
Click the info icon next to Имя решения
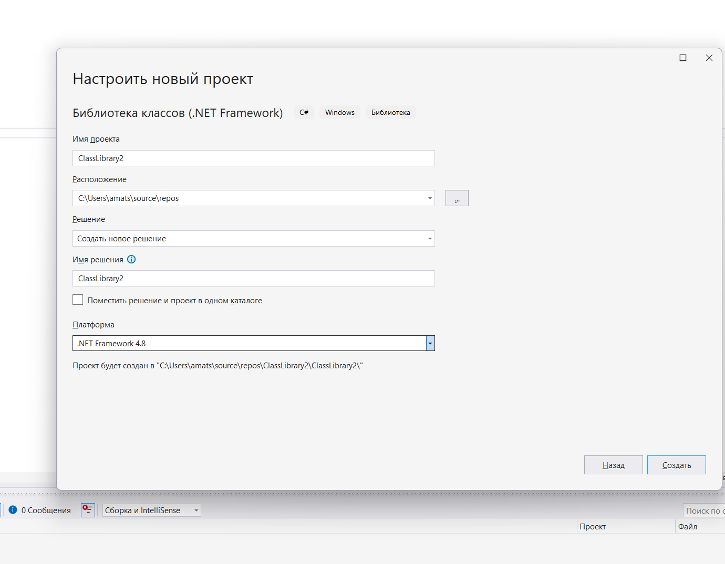pyautogui.click(x=132, y=259)
